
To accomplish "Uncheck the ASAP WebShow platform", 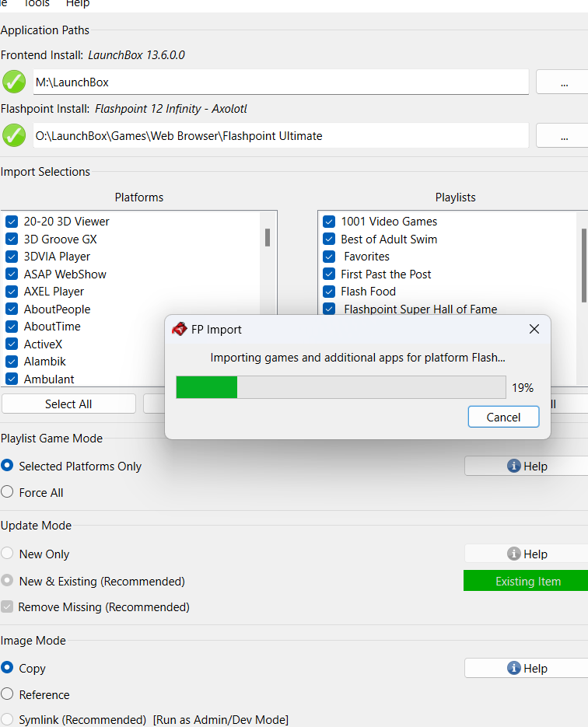I will coord(12,274).
